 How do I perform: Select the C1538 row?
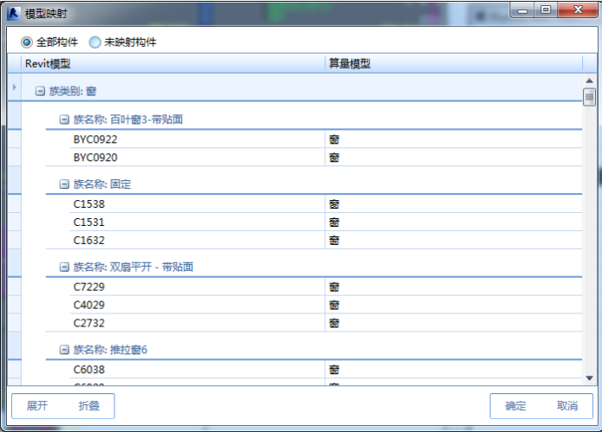(326, 204)
